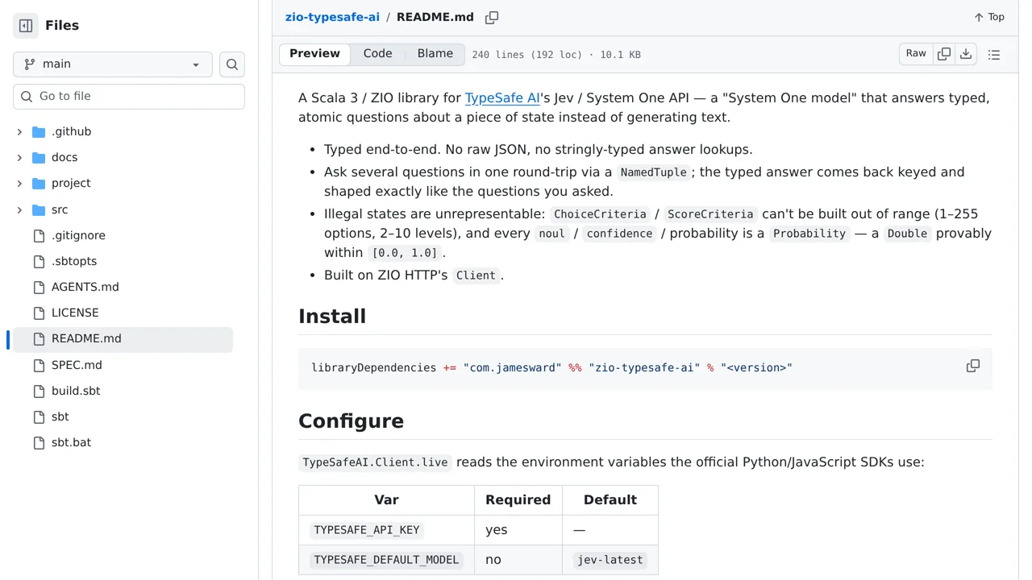Follow the TypeSafe AI hyperlink
This screenshot has width=1032, height=580.
502,97
